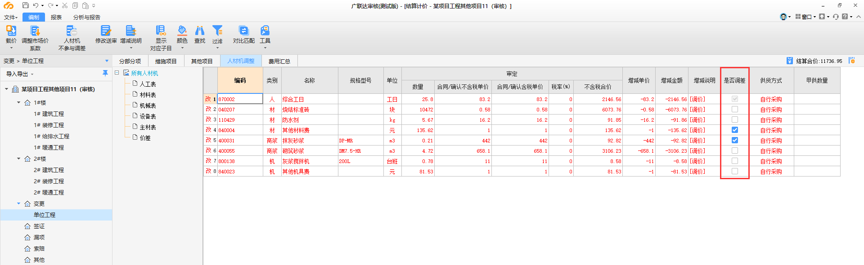Screen dimensions: 864x265
Task: Uncheck 是否调差 for 其他材料费 row
Action: pos(735,130)
